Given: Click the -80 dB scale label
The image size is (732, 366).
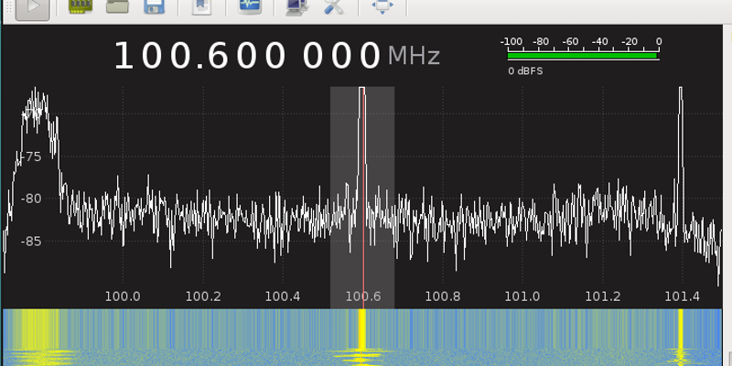Looking at the screenshot, I should point(31,199).
